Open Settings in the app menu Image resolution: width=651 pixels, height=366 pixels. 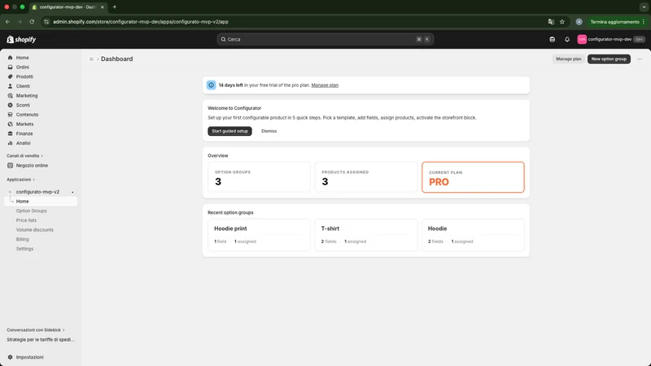pos(24,249)
